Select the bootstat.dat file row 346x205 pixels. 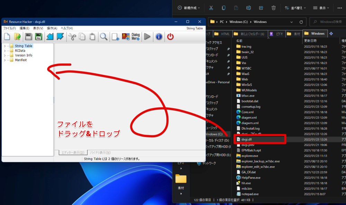click(x=250, y=101)
